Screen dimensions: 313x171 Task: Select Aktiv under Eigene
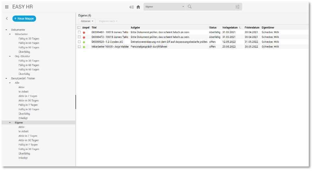pyautogui.click(x=21, y=127)
